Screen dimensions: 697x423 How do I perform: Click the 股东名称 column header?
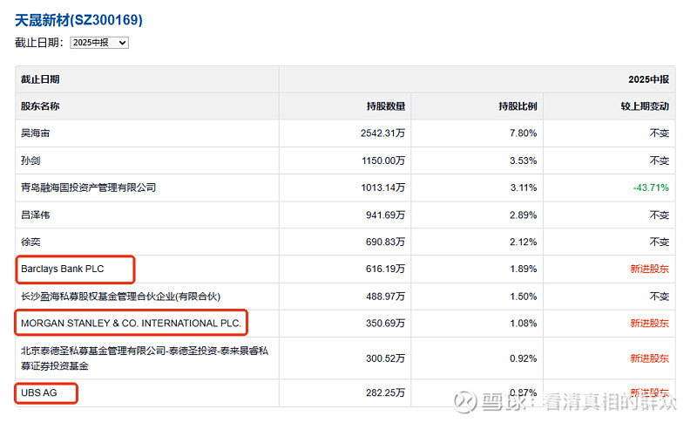click(x=40, y=106)
